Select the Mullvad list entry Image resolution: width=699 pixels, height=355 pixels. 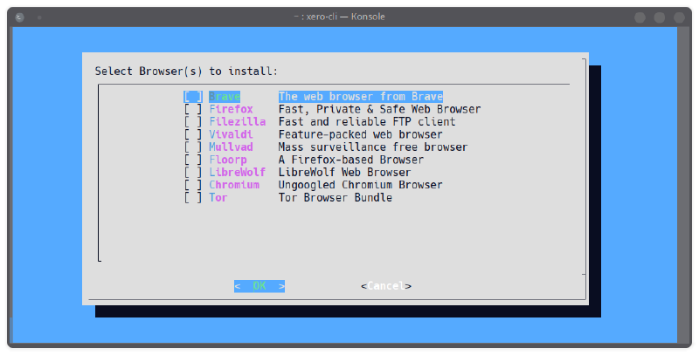pos(231,147)
